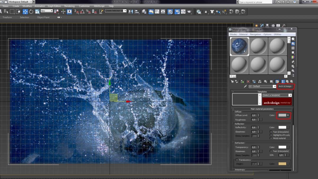Click the teapot Render Production icon
The width and height of the screenshot is (318, 179).
(189, 11)
